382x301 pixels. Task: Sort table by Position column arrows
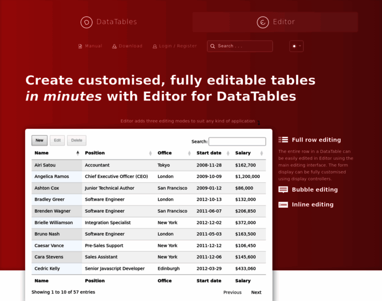(x=150, y=153)
